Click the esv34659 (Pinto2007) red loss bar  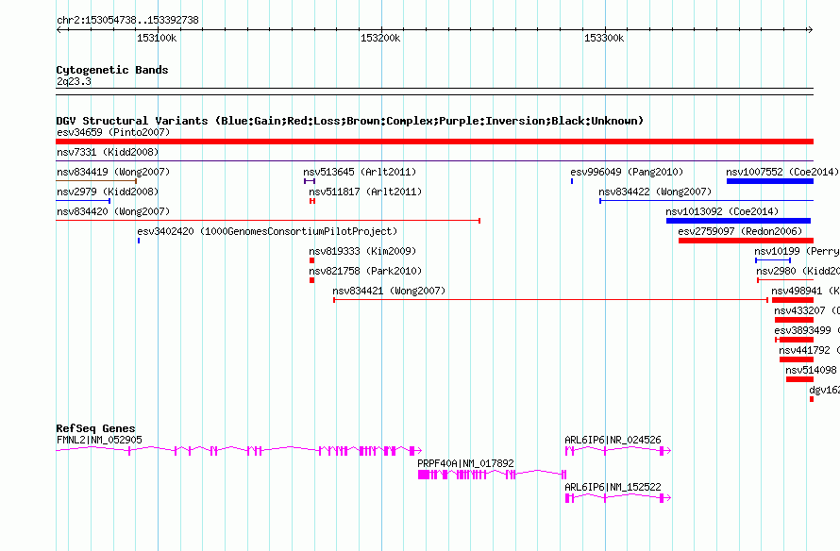click(434, 142)
